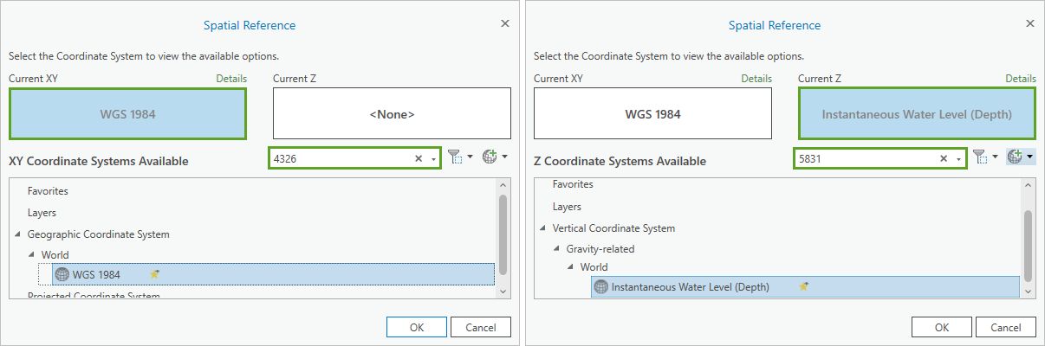Clear the 4326 search text with the X
This screenshot has width=1045, height=346.
point(419,158)
